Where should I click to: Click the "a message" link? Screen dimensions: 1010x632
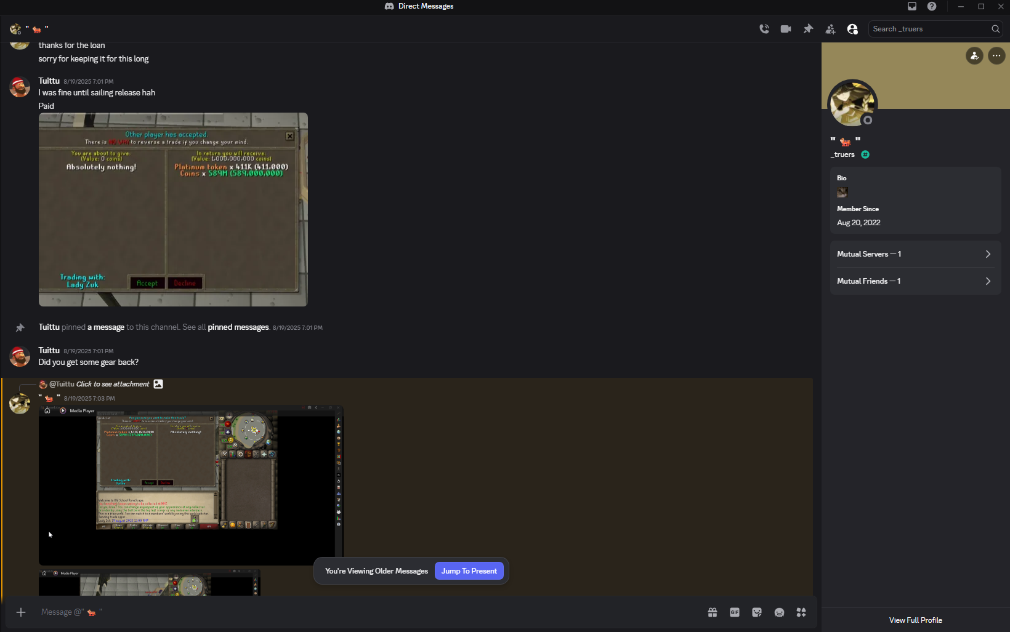pos(106,327)
